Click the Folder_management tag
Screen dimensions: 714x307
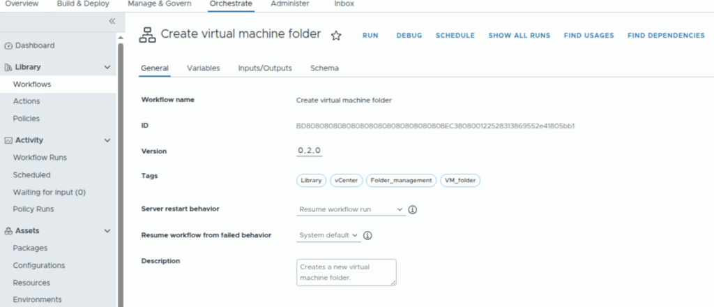[401, 181]
